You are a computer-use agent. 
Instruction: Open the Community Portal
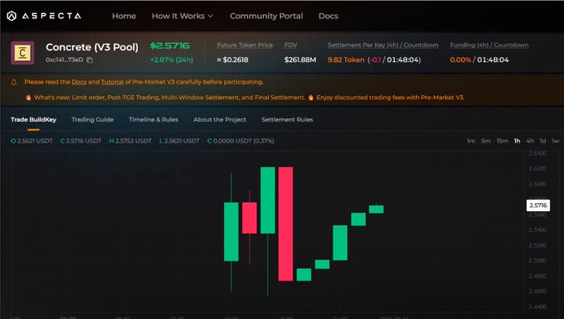pyautogui.click(x=266, y=17)
